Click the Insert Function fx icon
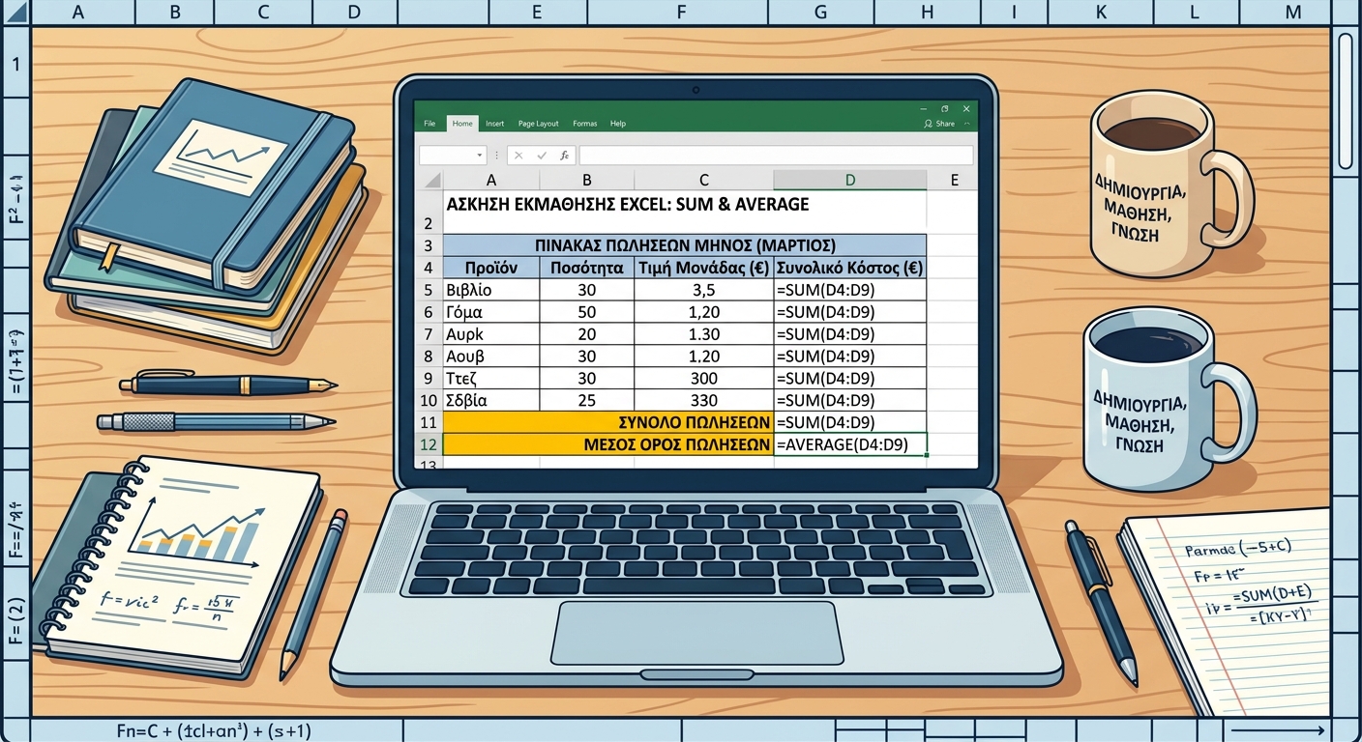1362x742 pixels. [x=564, y=156]
